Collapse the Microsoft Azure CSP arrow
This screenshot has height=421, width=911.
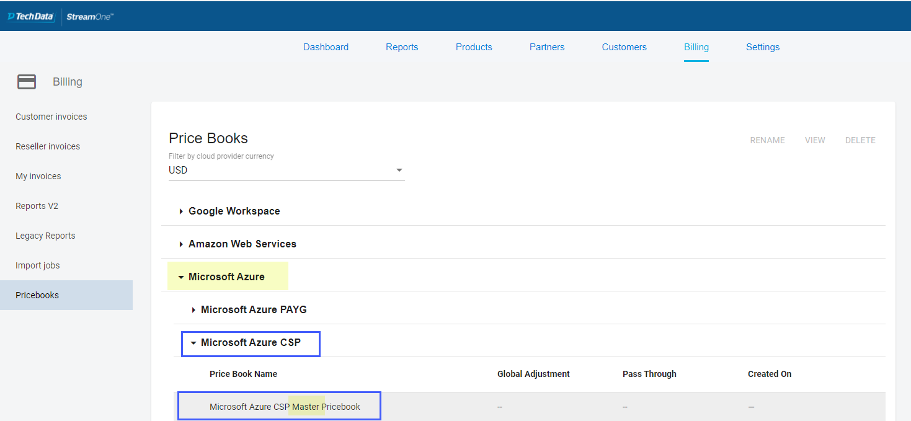pos(193,343)
